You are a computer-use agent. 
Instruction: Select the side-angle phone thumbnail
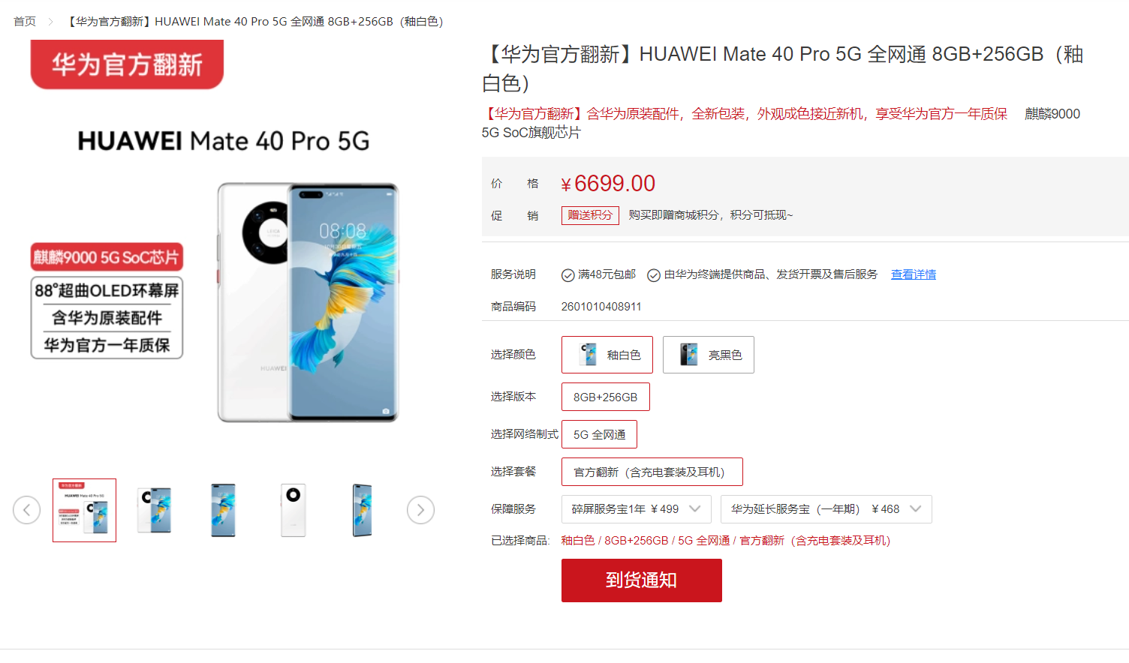(363, 510)
